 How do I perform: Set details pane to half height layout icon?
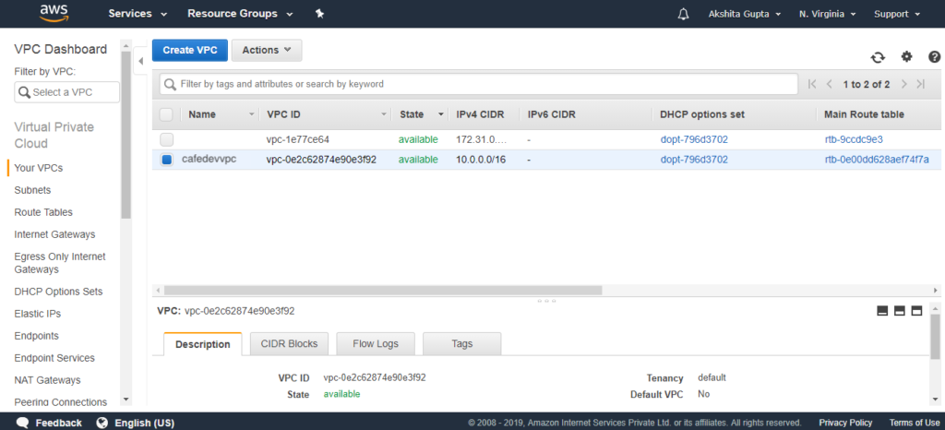pos(900,311)
